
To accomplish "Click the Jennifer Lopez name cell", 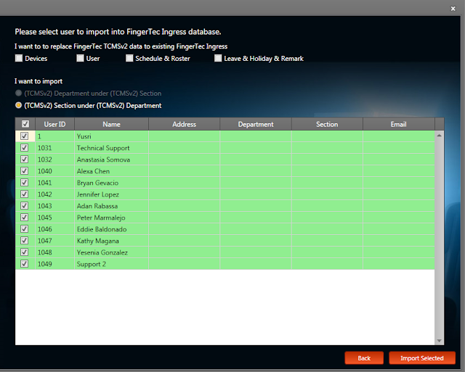I will (111, 194).
